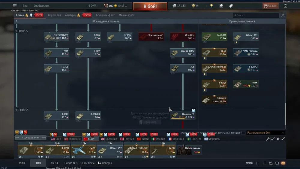Add squad member with plus icon
This screenshot has height=169, width=300.
256,163
